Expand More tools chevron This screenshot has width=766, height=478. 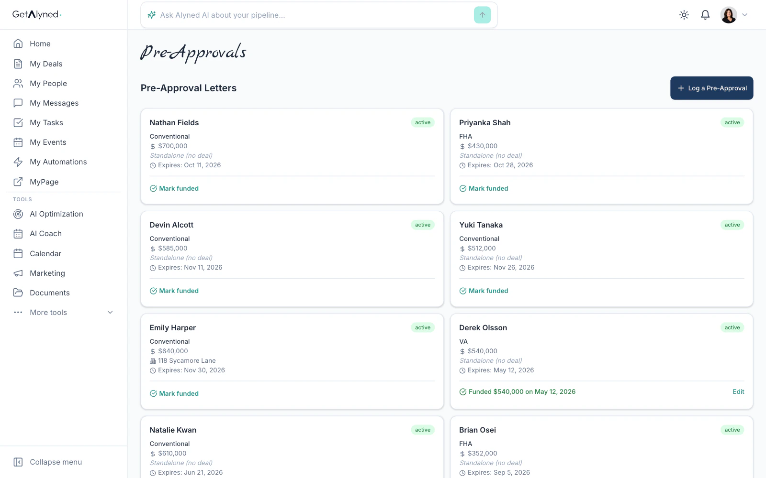tap(110, 312)
